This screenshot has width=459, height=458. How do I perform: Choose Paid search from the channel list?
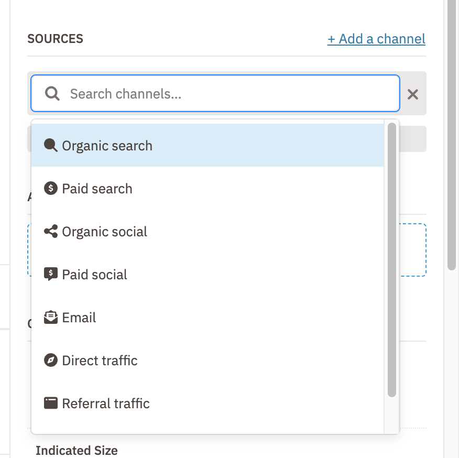coord(97,188)
